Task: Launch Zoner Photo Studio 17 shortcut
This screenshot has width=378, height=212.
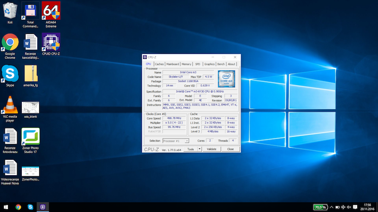Action: click(x=30, y=140)
